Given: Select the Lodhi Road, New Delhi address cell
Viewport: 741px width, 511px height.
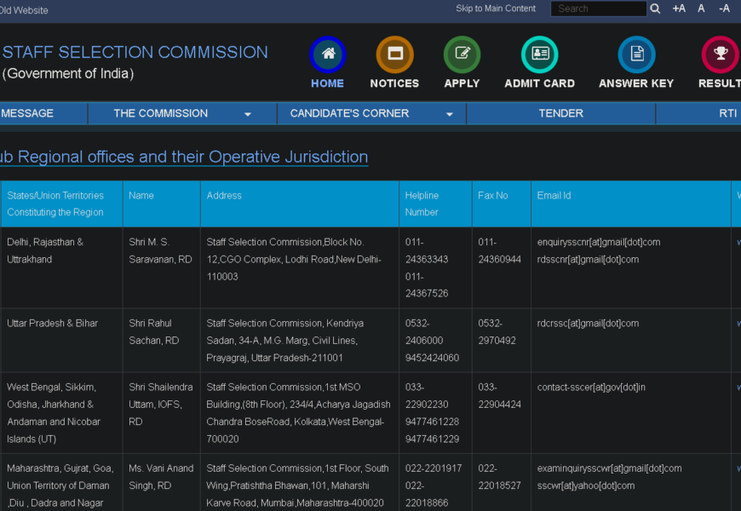Looking at the screenshot, I should (x=300, y=267).
